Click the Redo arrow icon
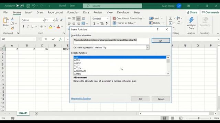220x123 pixels. coord(42,6)
